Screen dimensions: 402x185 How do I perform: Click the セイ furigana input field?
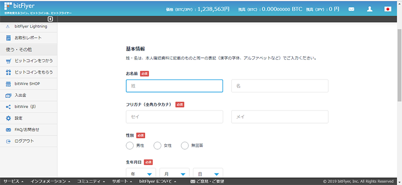[x=174, y=117]
